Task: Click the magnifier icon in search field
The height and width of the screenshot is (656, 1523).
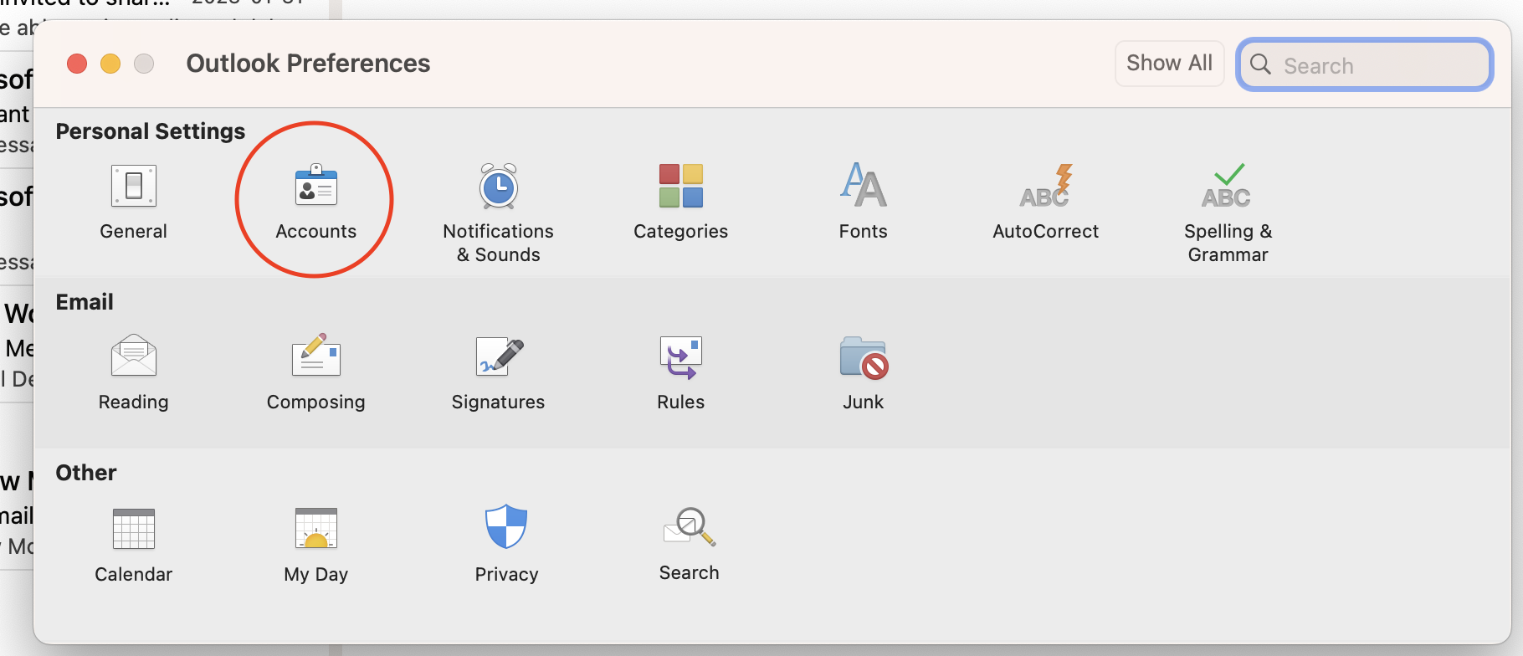Action: (1260, 64)
